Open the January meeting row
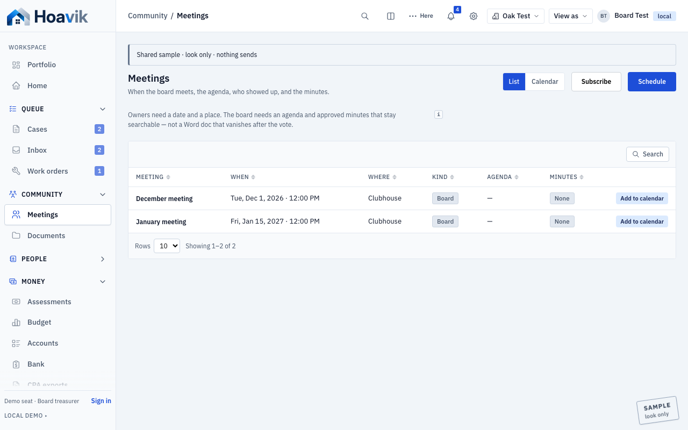This screenshot has width=688, height=430. tap(402, 221)
